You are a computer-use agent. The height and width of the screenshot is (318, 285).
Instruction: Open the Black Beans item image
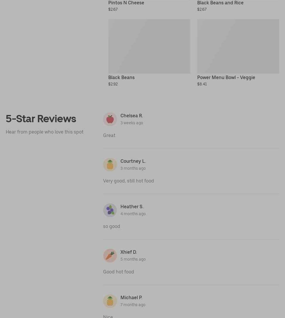point(149,46)
